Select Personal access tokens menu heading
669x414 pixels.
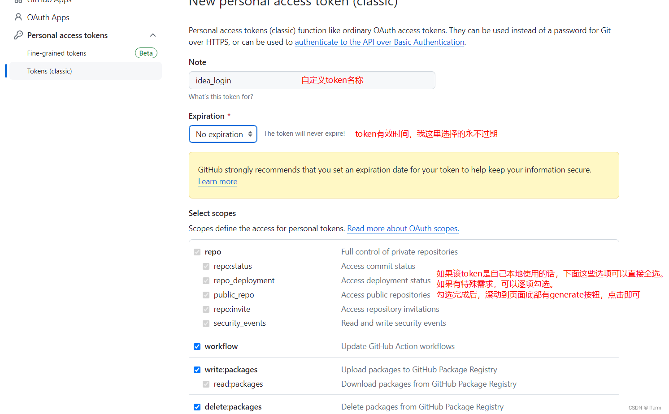67,35
